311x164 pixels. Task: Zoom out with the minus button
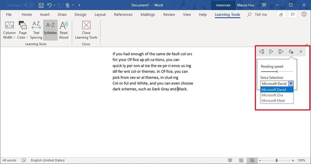[x=260, y=160]
